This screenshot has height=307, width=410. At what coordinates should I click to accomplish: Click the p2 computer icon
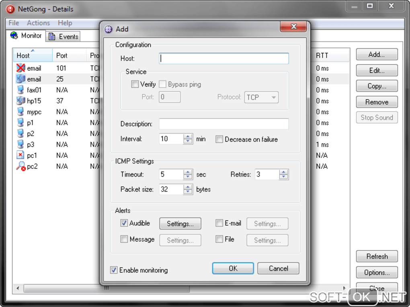coord(20,134)
